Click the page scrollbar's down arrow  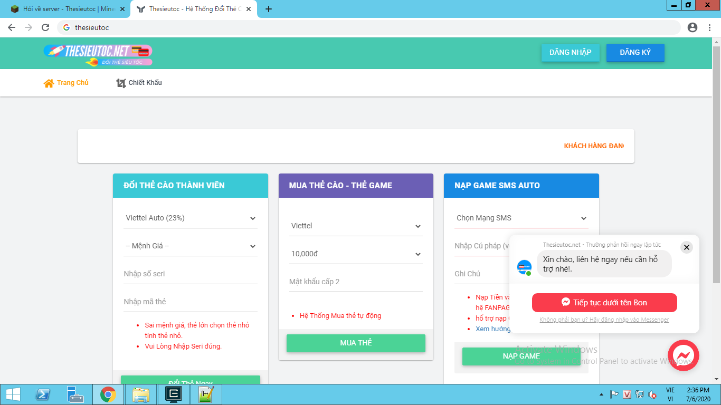coord(716,379)
